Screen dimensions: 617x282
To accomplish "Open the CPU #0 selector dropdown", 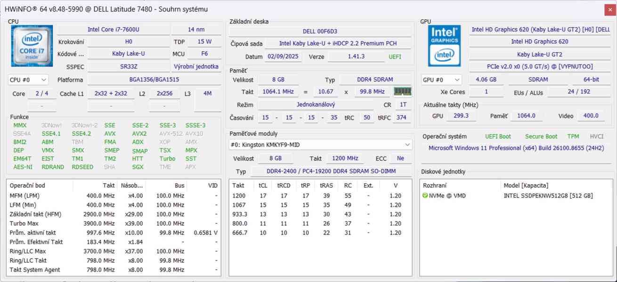I will point(28,80).
